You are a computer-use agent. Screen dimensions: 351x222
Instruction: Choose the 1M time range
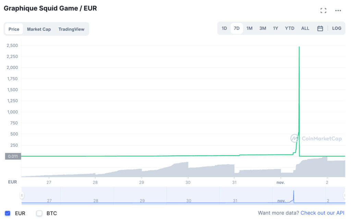[x=249, y=28]
